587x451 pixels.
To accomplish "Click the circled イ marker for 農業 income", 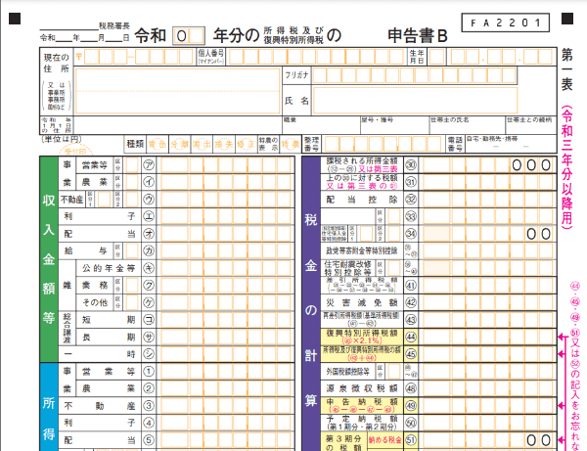I will pos(148,182).
